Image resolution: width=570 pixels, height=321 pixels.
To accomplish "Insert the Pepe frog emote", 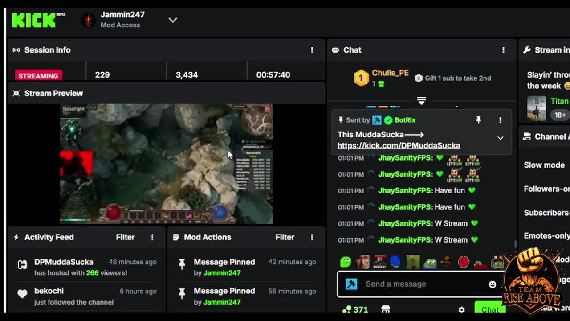I will (430, 263).
